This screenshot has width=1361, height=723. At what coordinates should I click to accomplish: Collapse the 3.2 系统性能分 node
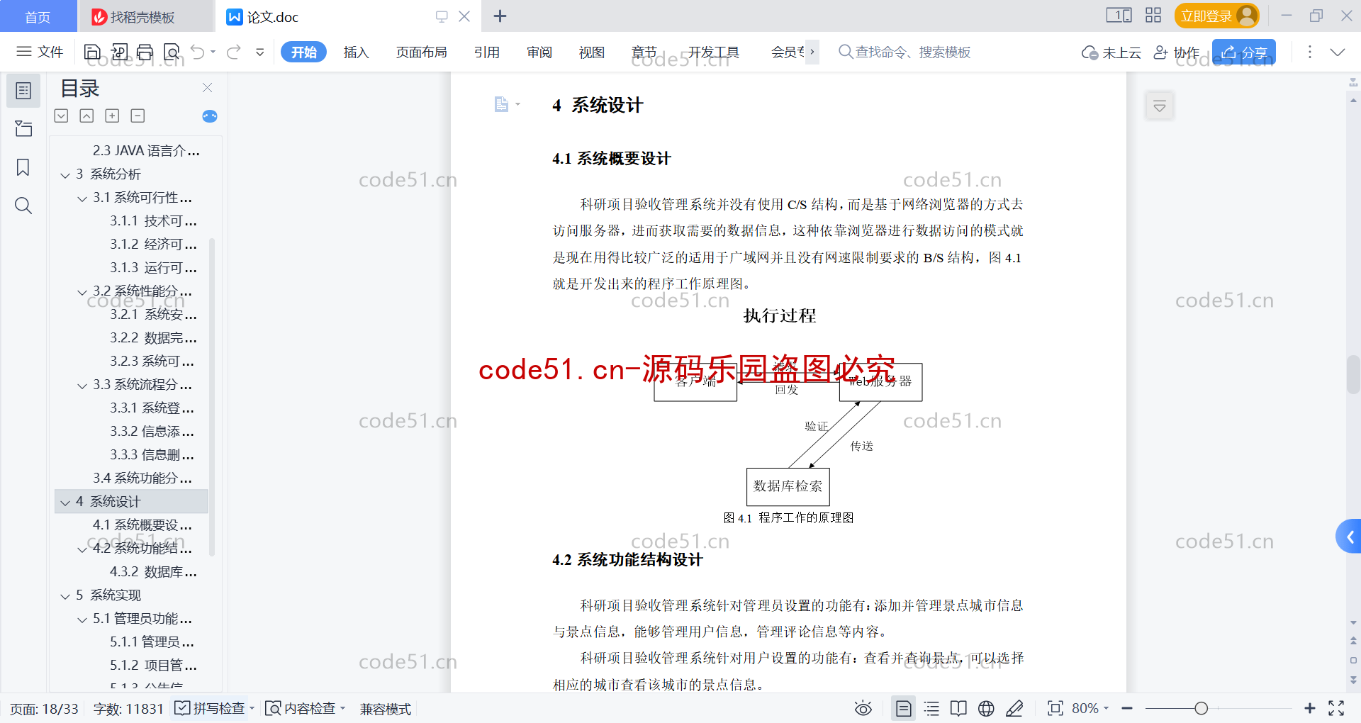pos(82,292)
